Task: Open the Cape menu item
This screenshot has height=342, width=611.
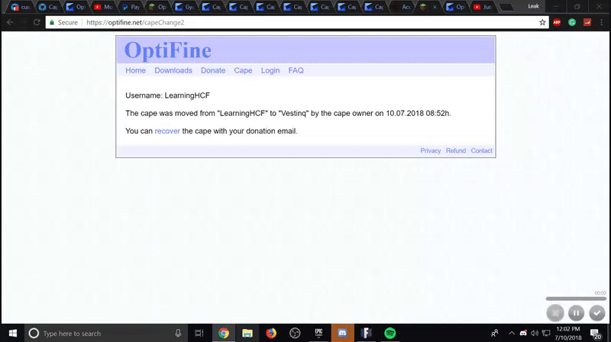Action: coord(243,70)
